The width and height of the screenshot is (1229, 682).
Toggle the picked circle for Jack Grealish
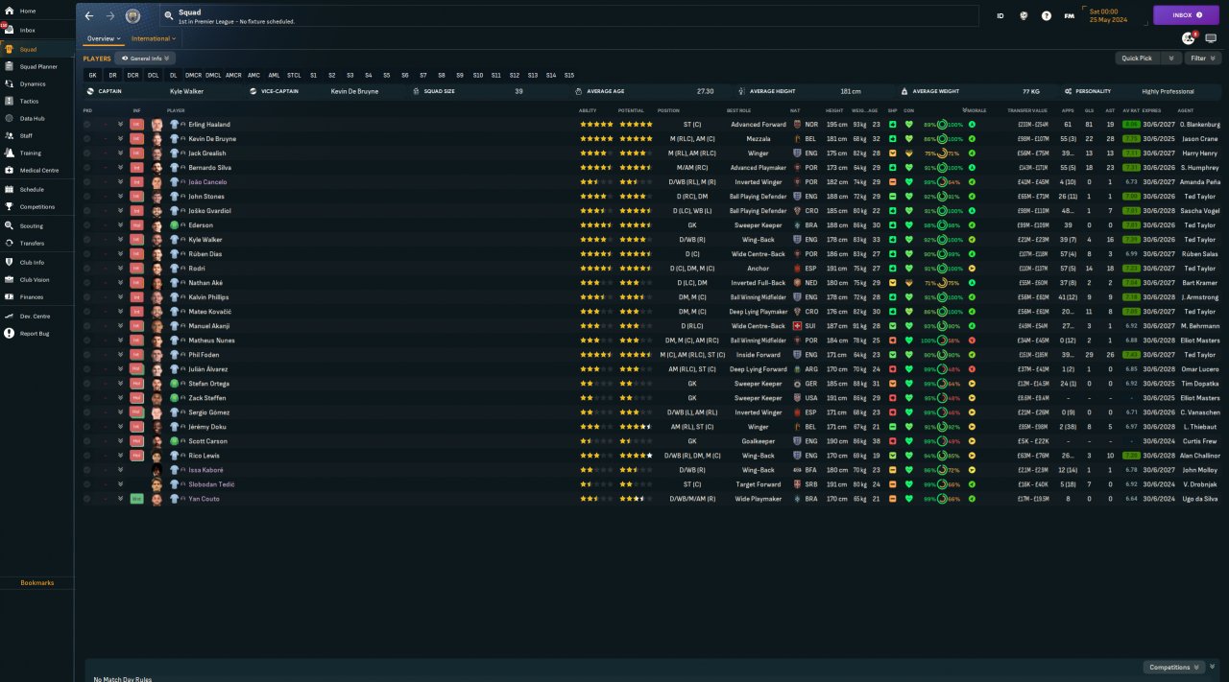(87, 153)
